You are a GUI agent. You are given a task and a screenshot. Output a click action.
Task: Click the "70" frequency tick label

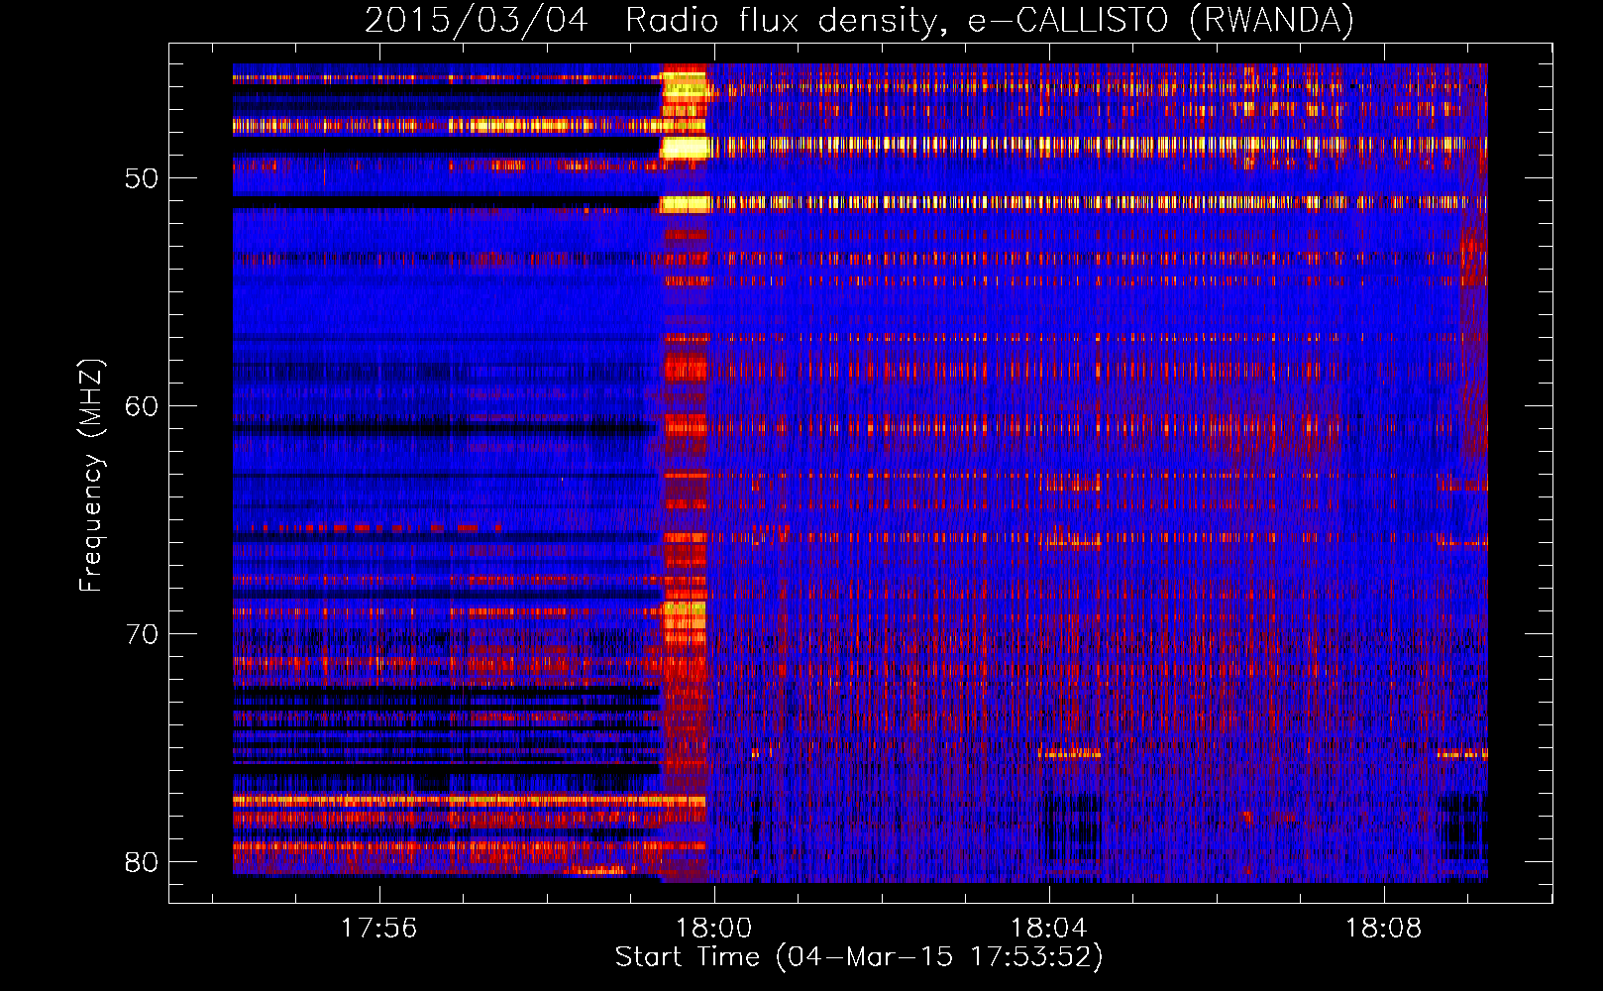click(142, 634)
